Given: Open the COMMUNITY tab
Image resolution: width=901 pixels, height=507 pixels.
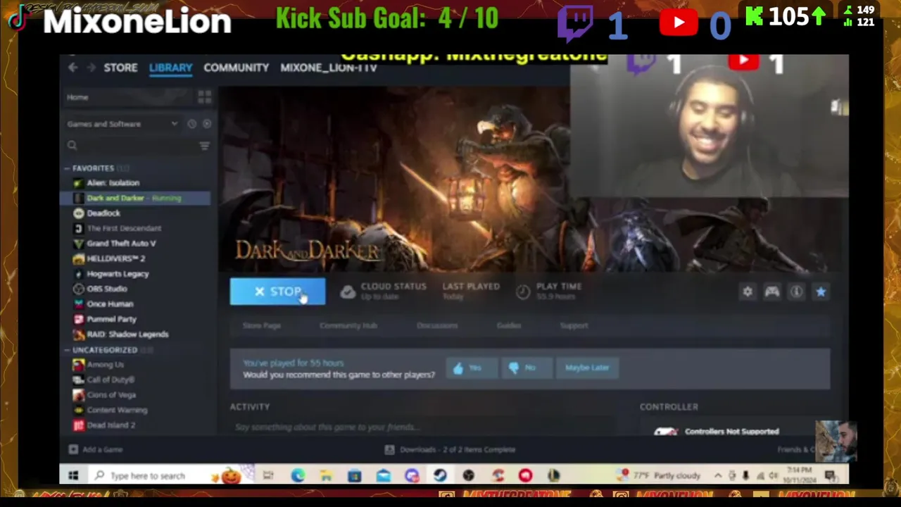Looking at the screenshot, I should 236,68.
